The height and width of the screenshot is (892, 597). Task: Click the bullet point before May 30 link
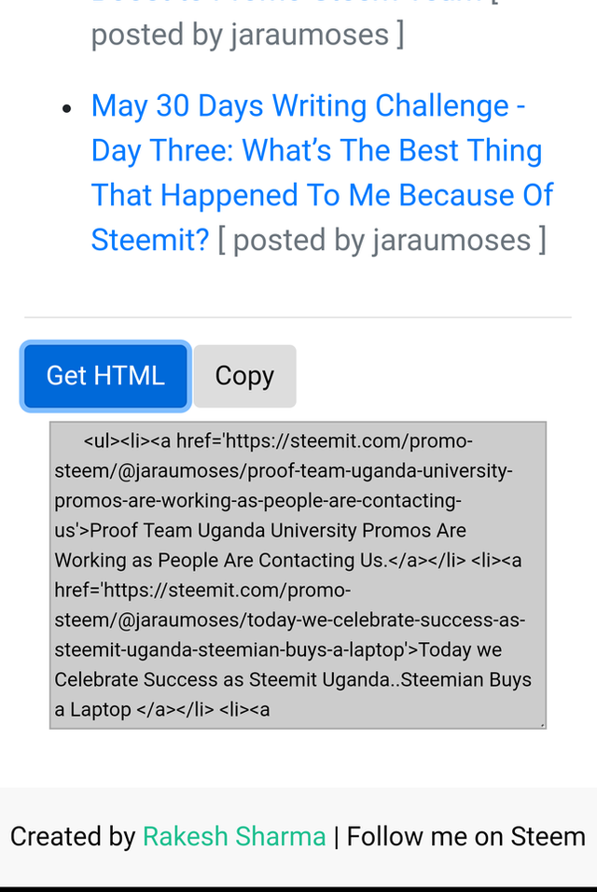click(x=66, y=109)
